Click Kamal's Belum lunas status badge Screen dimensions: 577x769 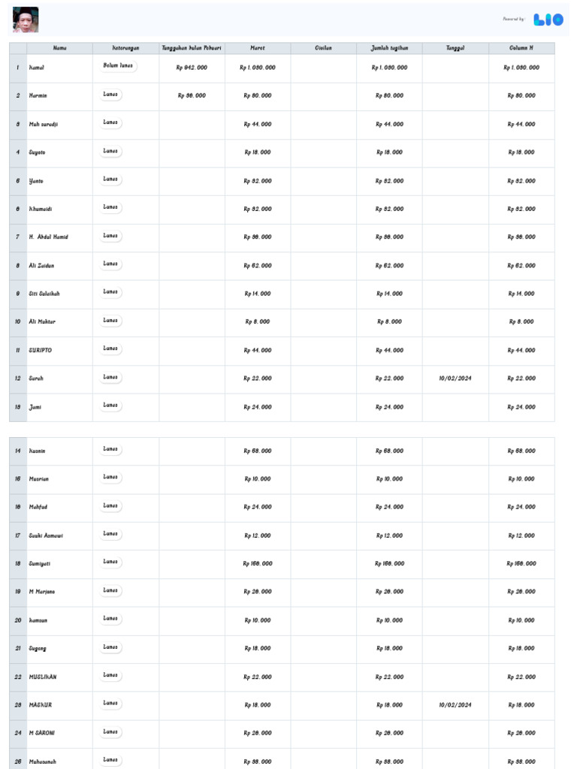point(119,66)
